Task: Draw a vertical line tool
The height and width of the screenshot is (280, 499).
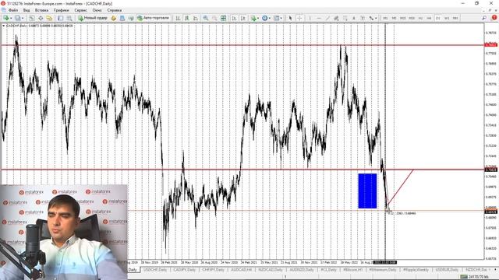Action: click(310, 18)
